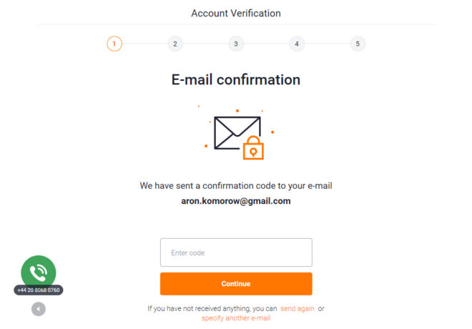Click the Account Verification page title
Viewport: 472px width, 329px height.
click(x=236, y=14)
